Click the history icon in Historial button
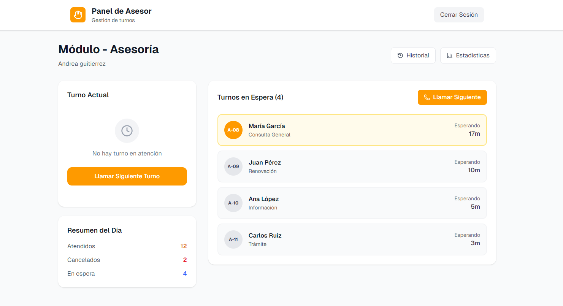The height and width of the screenshot is (306, 563). (400, 55)
